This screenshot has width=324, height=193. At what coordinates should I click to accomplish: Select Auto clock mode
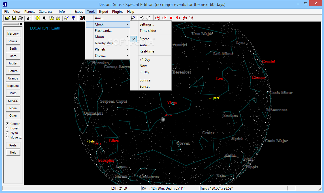pyautogui.click(x=151, y=45)
